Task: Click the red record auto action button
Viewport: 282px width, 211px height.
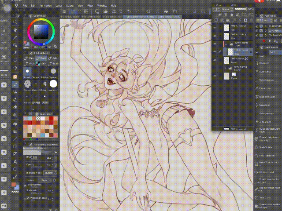Action: point(264,41)
